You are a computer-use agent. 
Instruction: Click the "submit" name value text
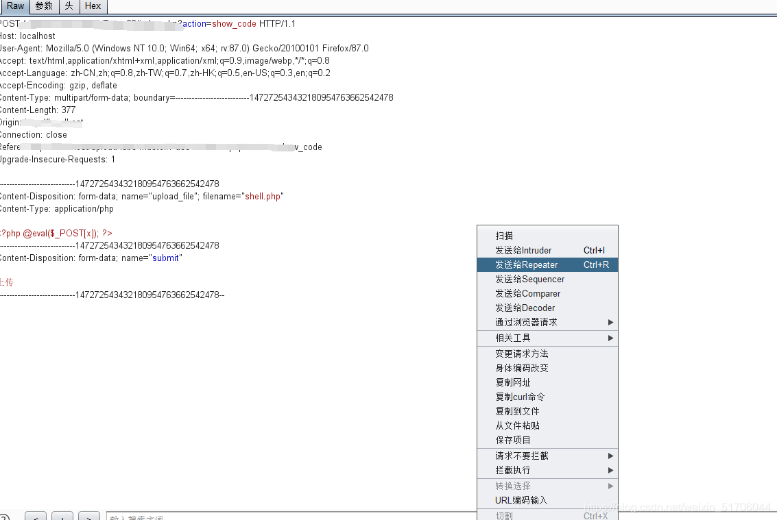coord(165,258)
